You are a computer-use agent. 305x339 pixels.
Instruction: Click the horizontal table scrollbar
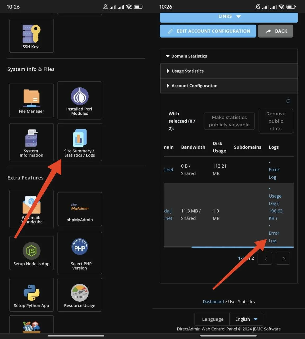pos(243,247)
